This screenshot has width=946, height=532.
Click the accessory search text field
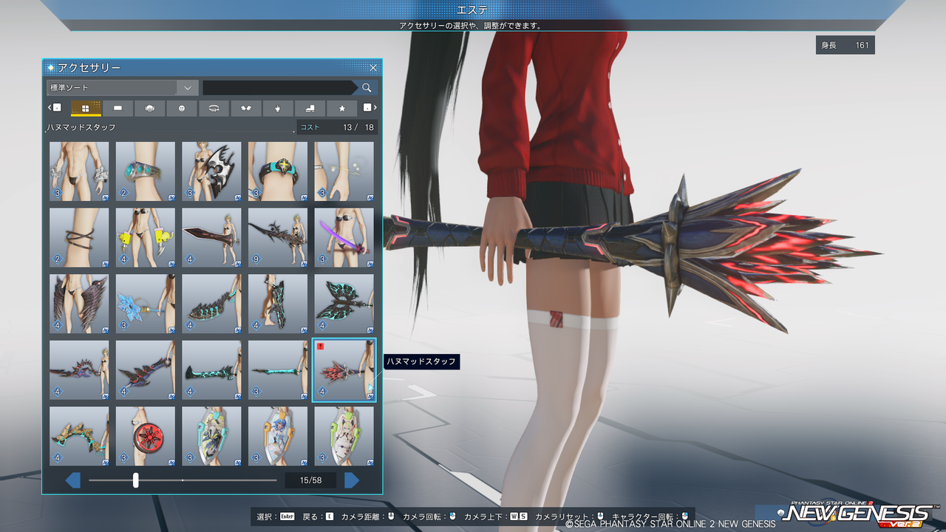(279, 88)
